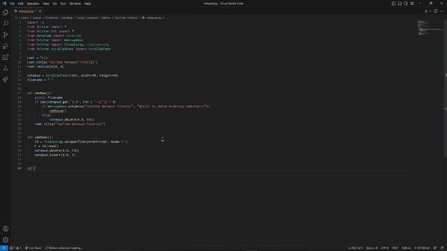Open the Go menu

(54, 3)
